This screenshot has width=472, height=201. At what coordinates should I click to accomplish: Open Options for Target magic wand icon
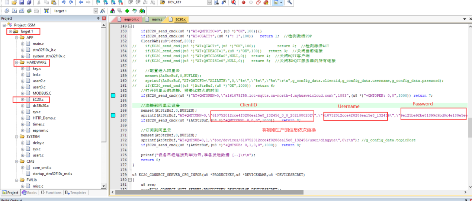pos(102,11)
